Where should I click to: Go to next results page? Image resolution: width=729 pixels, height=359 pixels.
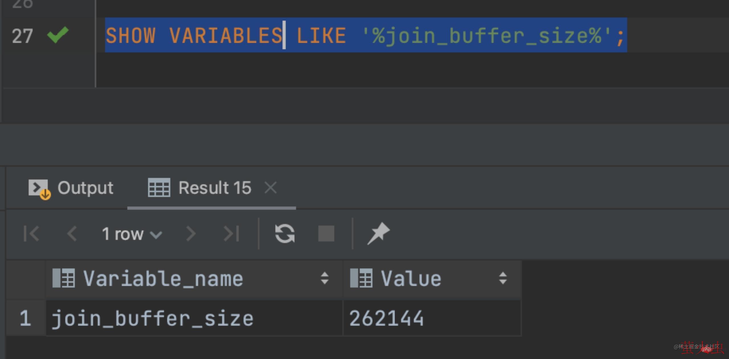coord(191,234)
